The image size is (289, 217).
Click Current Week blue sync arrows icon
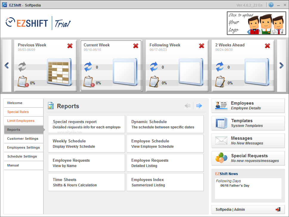click(x=88, y=67)
